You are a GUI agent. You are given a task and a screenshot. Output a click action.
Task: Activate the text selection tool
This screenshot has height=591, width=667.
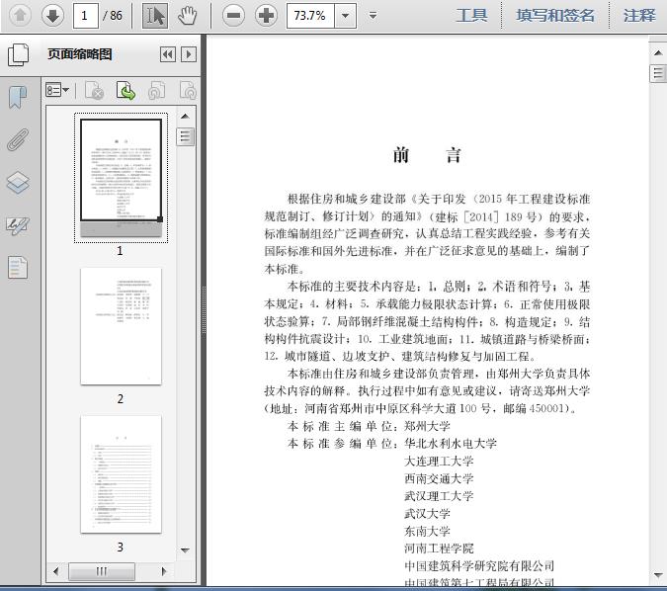coord(155,15)
